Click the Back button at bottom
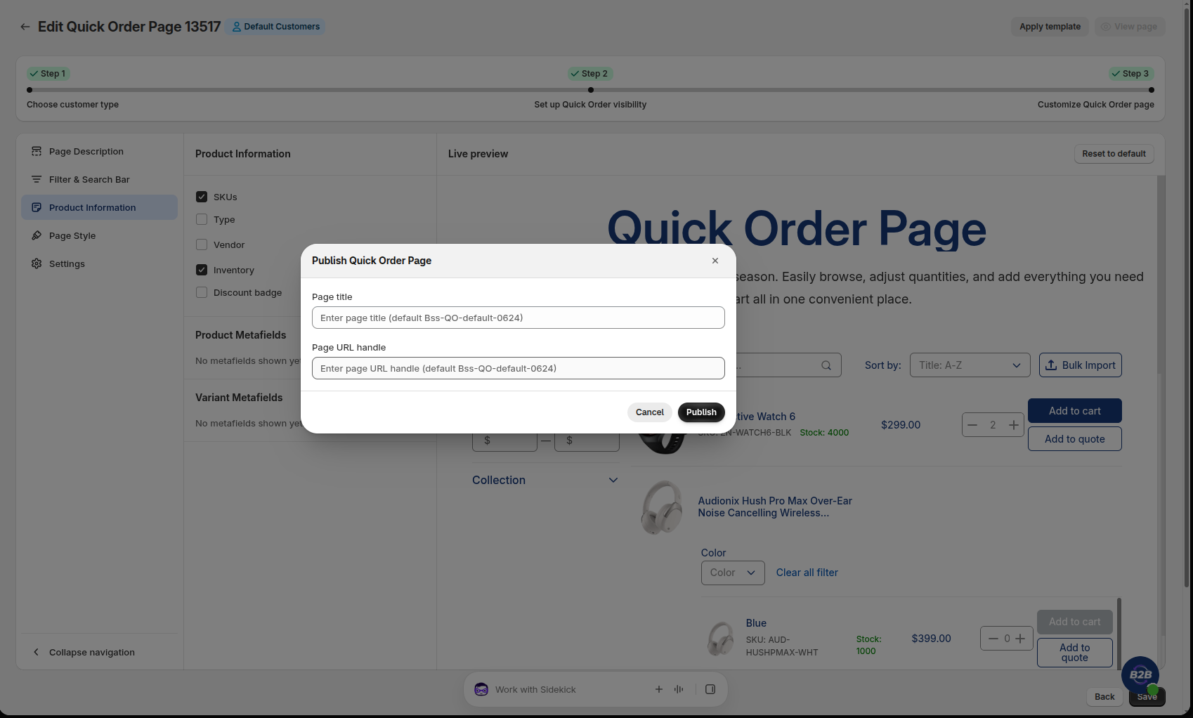 point(1104,697)
